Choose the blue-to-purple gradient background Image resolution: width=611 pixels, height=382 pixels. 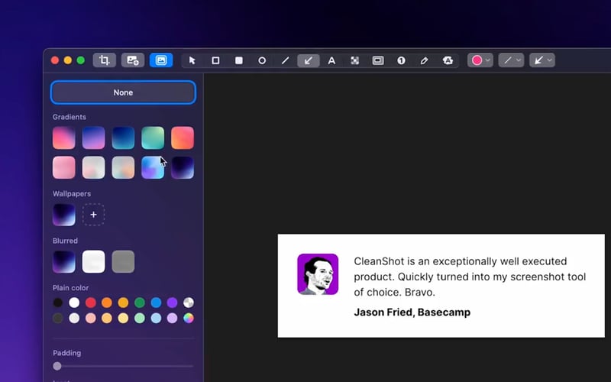pos(93,138)
